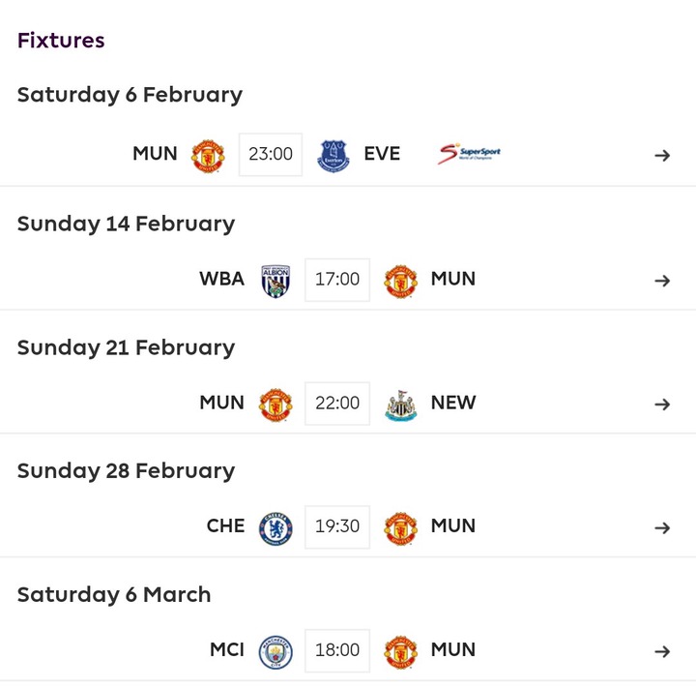Click the West Bromwich Albion crest
696x689 pixels.
click(x=275, y=282)
